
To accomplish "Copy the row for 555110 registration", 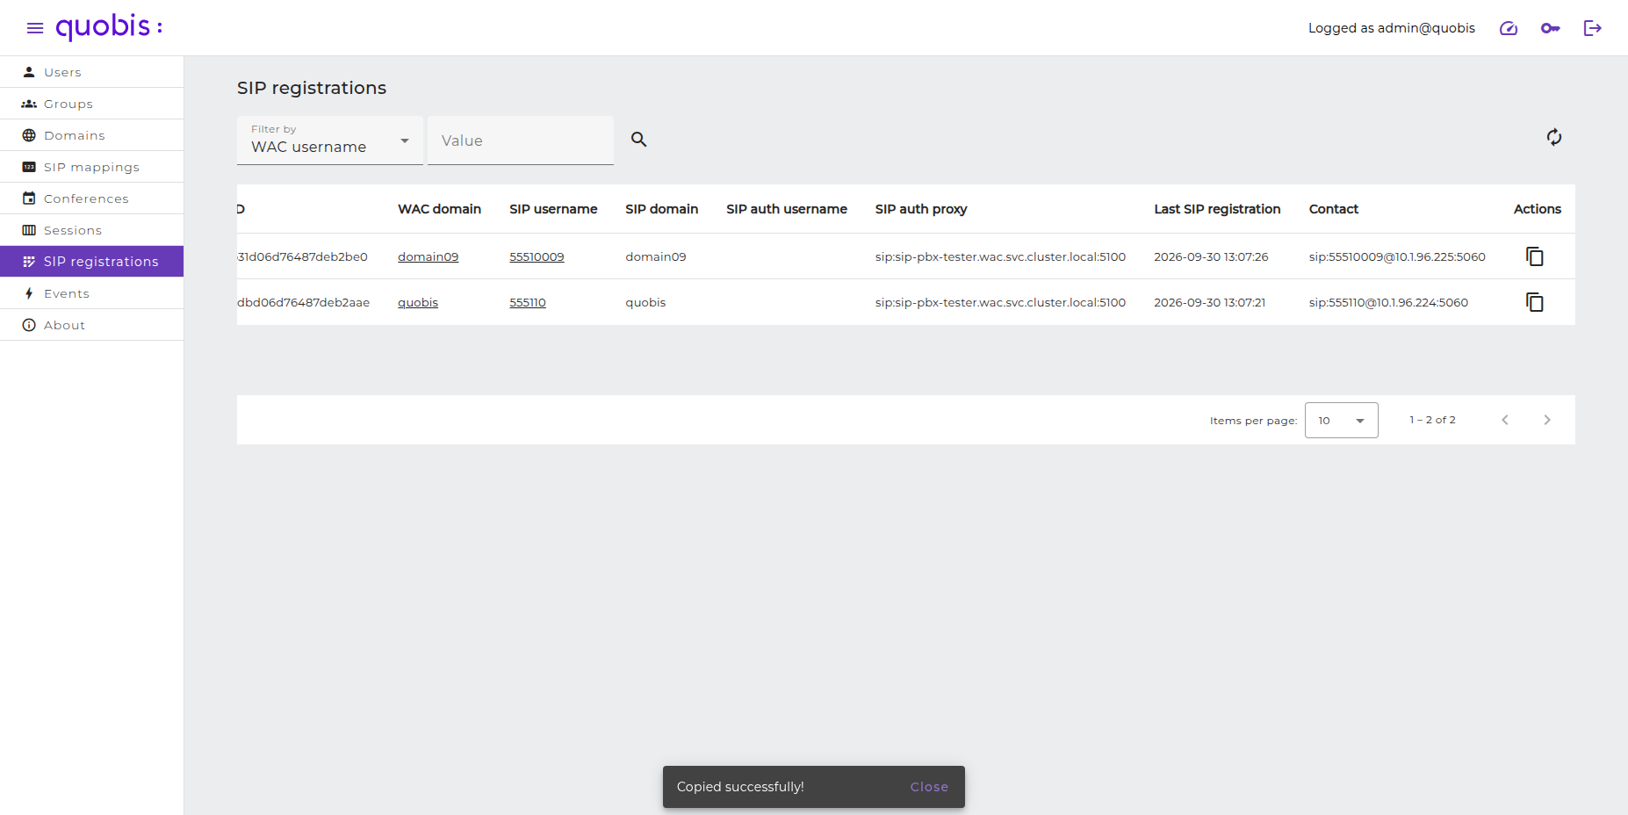I will pyautogui.click(x=1535, y=302).
